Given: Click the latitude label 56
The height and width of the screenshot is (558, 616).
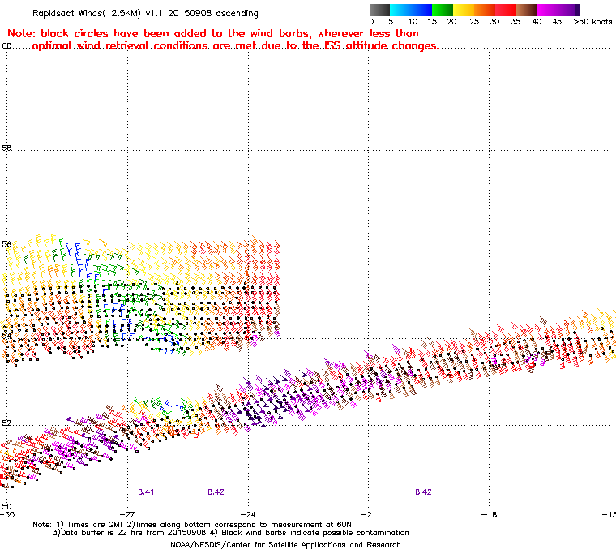Looking at the screenshot, I should click(x=6, y=245).
